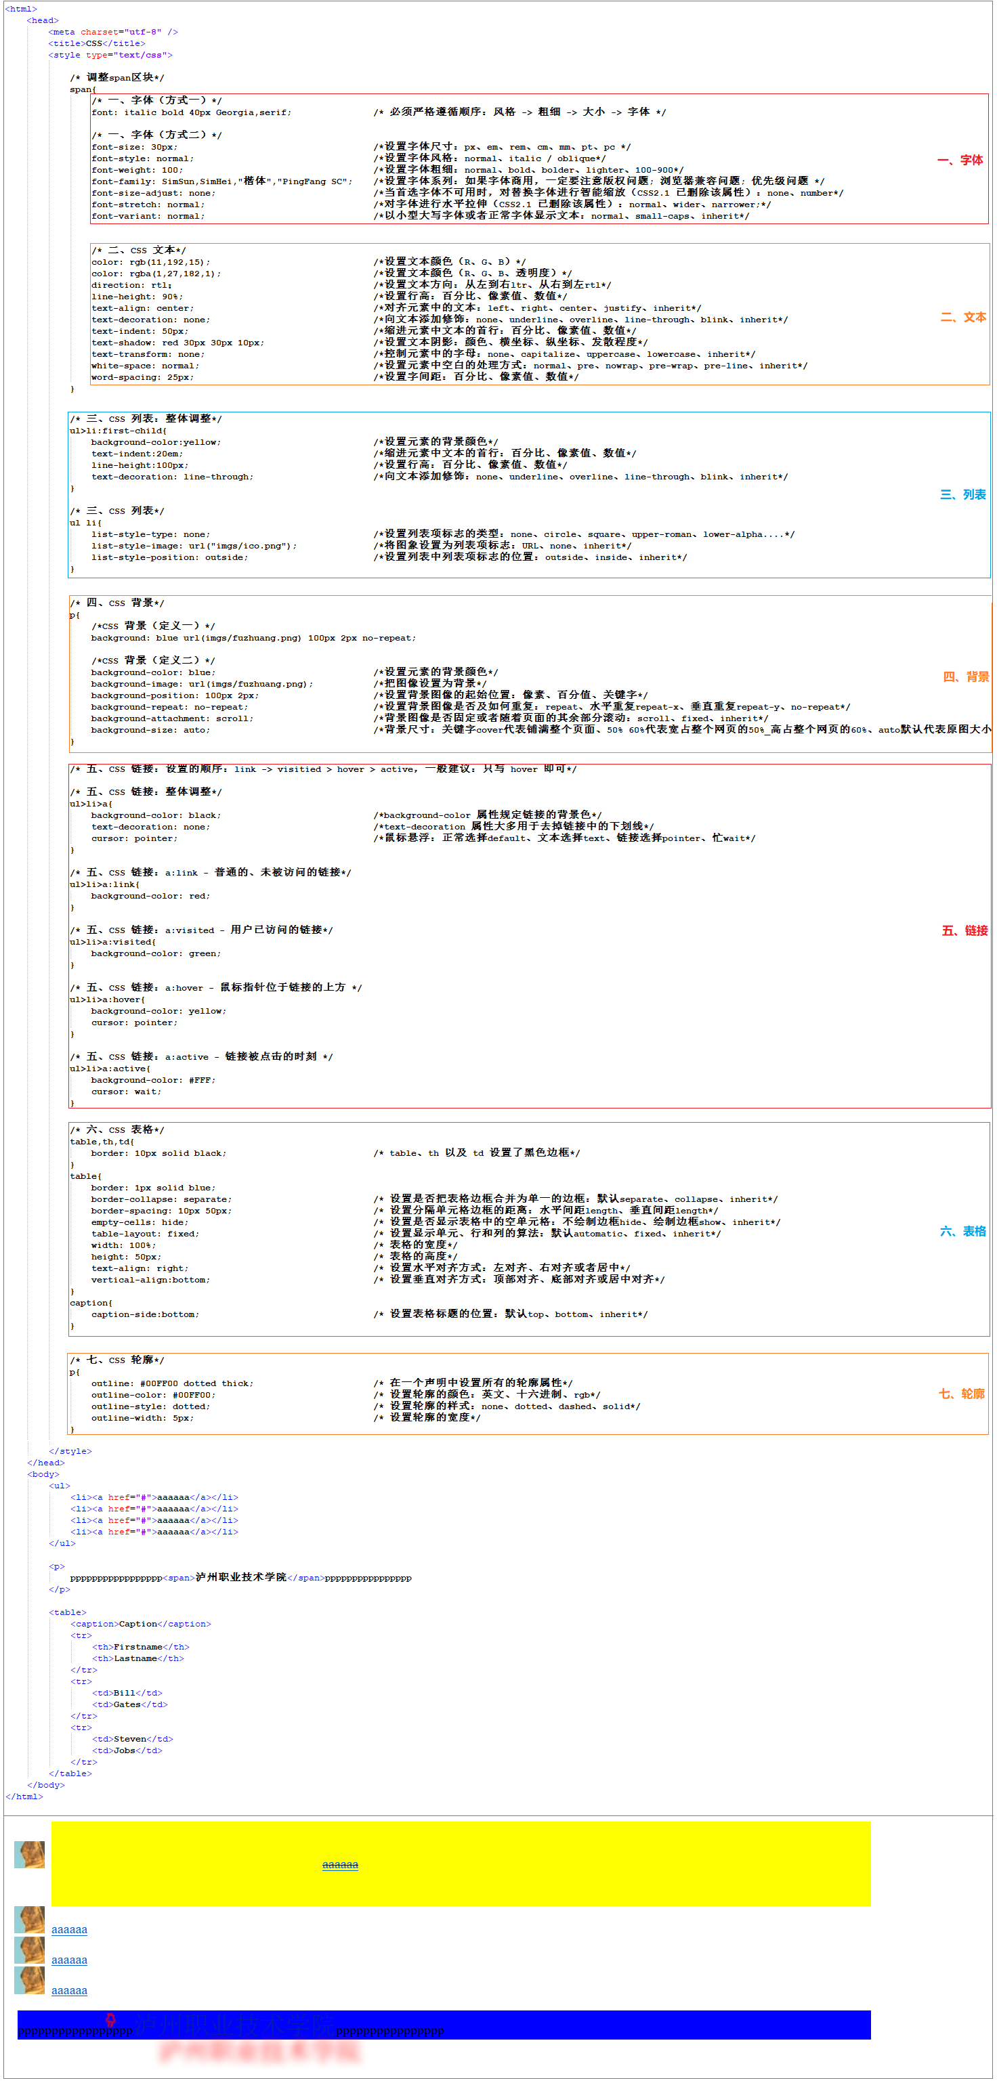Click the orange '七、轮廓' section label
The image size is (997, 2089).
(x=961, y=1394)
